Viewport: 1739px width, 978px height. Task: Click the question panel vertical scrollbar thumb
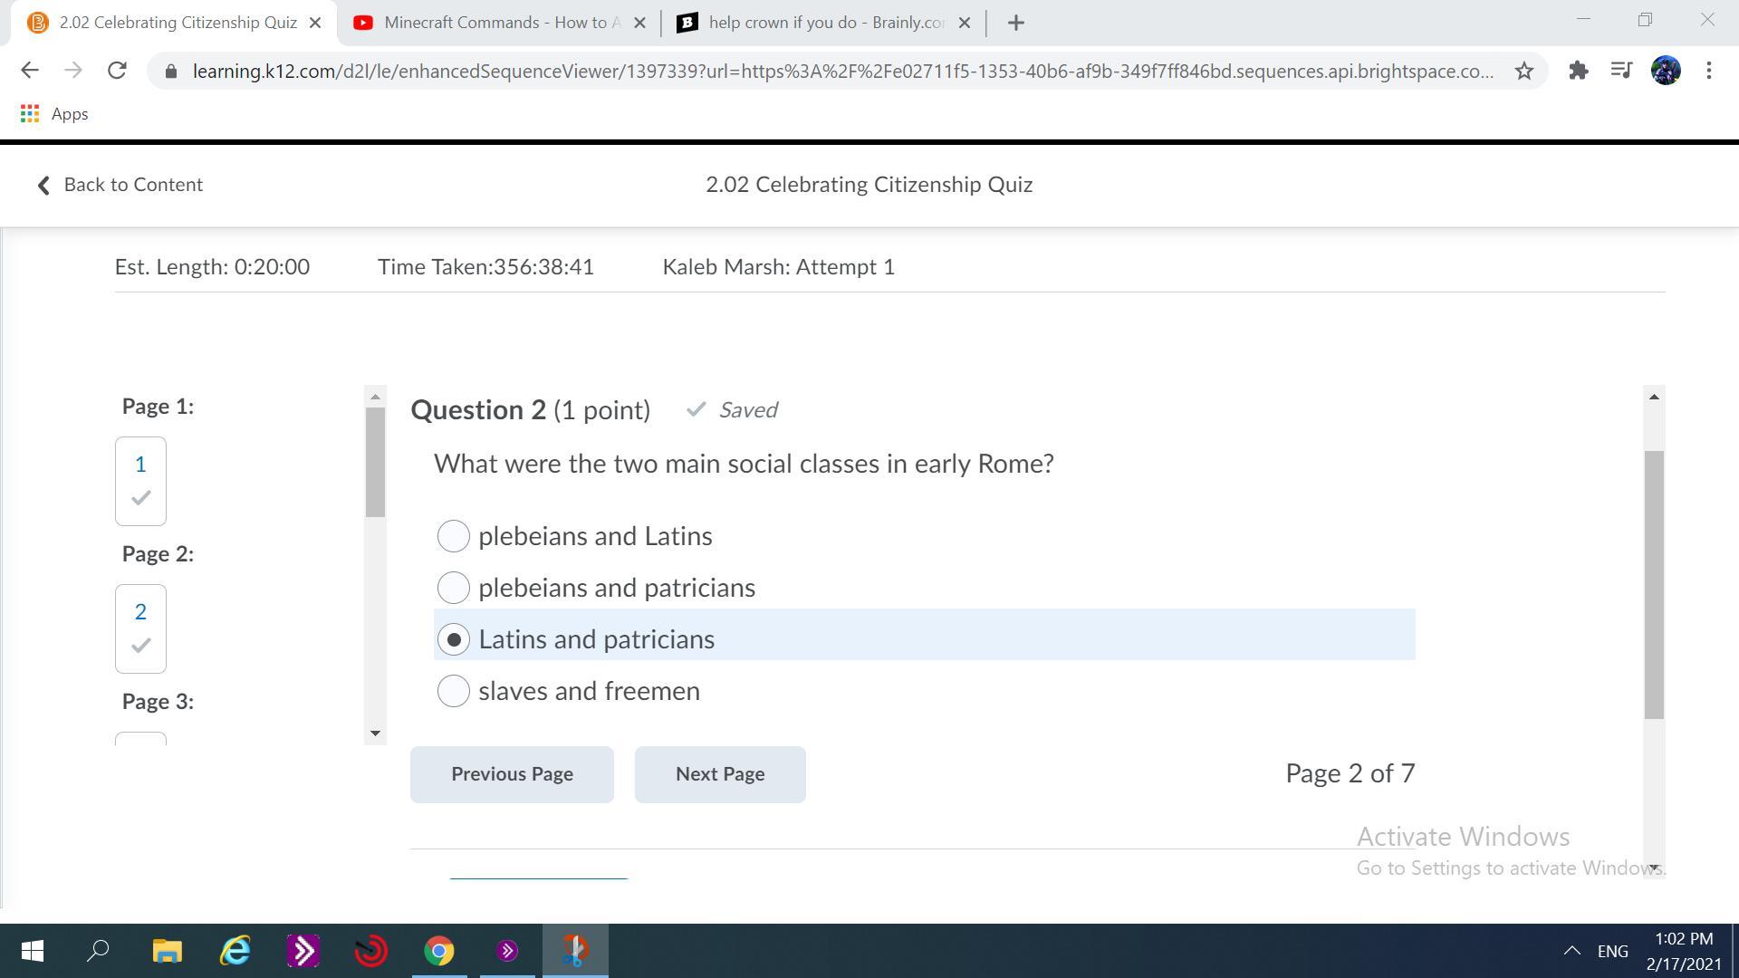click(x=1654, y=584)
